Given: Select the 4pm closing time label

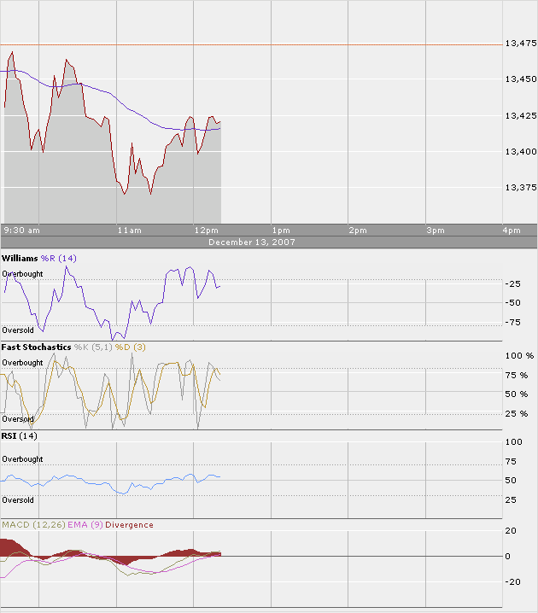Looking at the screenshot, I should (x=512, y=231).
